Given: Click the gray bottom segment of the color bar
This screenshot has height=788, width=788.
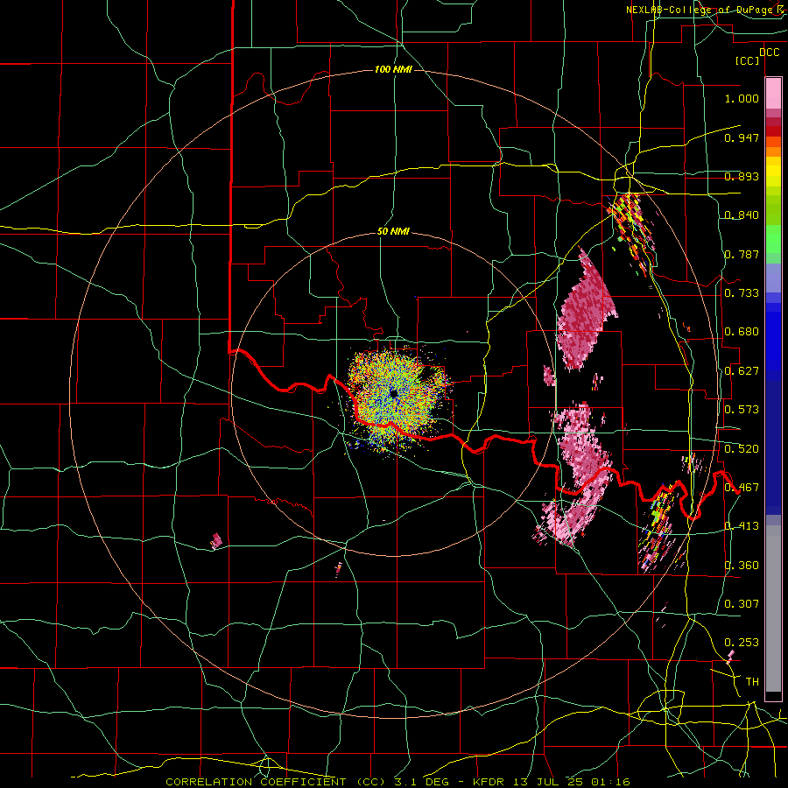Looking at the screenshot, I should (773, 609).
